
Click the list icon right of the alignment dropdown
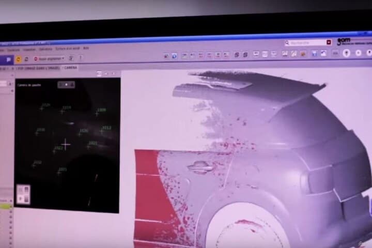pos(71,58)
